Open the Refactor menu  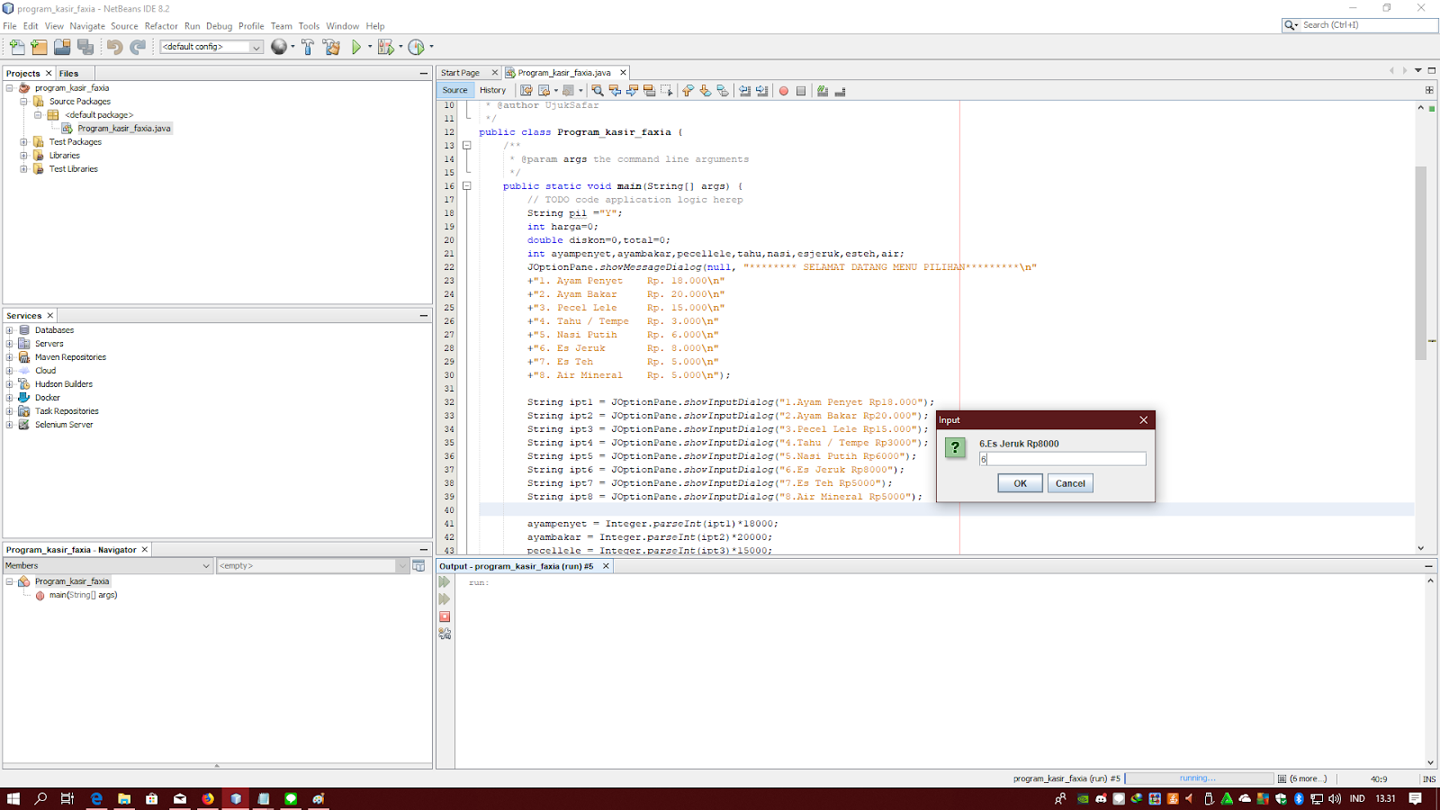(161, 26)
